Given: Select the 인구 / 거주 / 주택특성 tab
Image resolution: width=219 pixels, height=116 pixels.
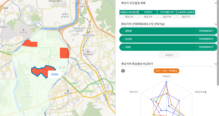Looking at the screenshot, I should (166, 71).
